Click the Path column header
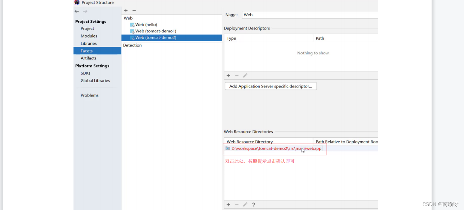The width and height of the screenshot is (464, 210). (346, 38)
